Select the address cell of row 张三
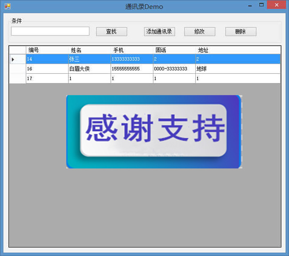The image size is (289, 256). (238, 59)
